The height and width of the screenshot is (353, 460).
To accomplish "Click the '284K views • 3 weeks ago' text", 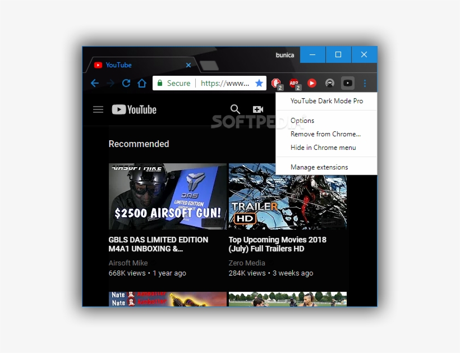I will pyautogui.click(x=271, y=273).
